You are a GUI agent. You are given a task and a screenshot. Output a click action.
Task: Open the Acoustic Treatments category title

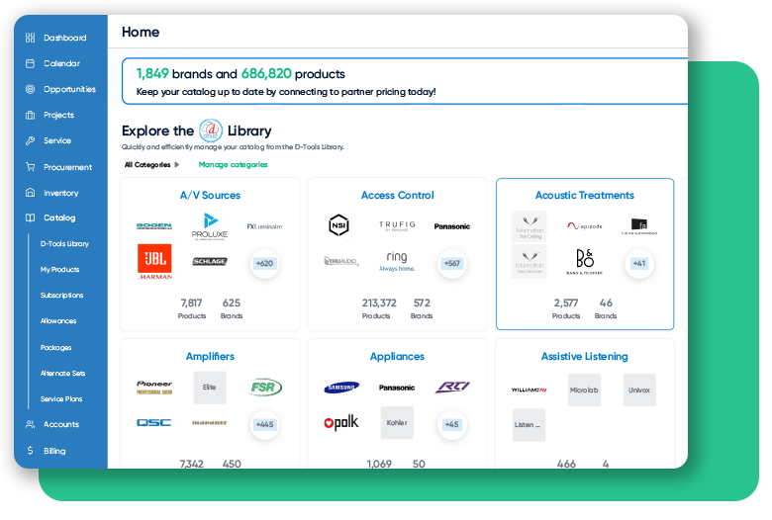pyautogui.click(x=584, y=196)
